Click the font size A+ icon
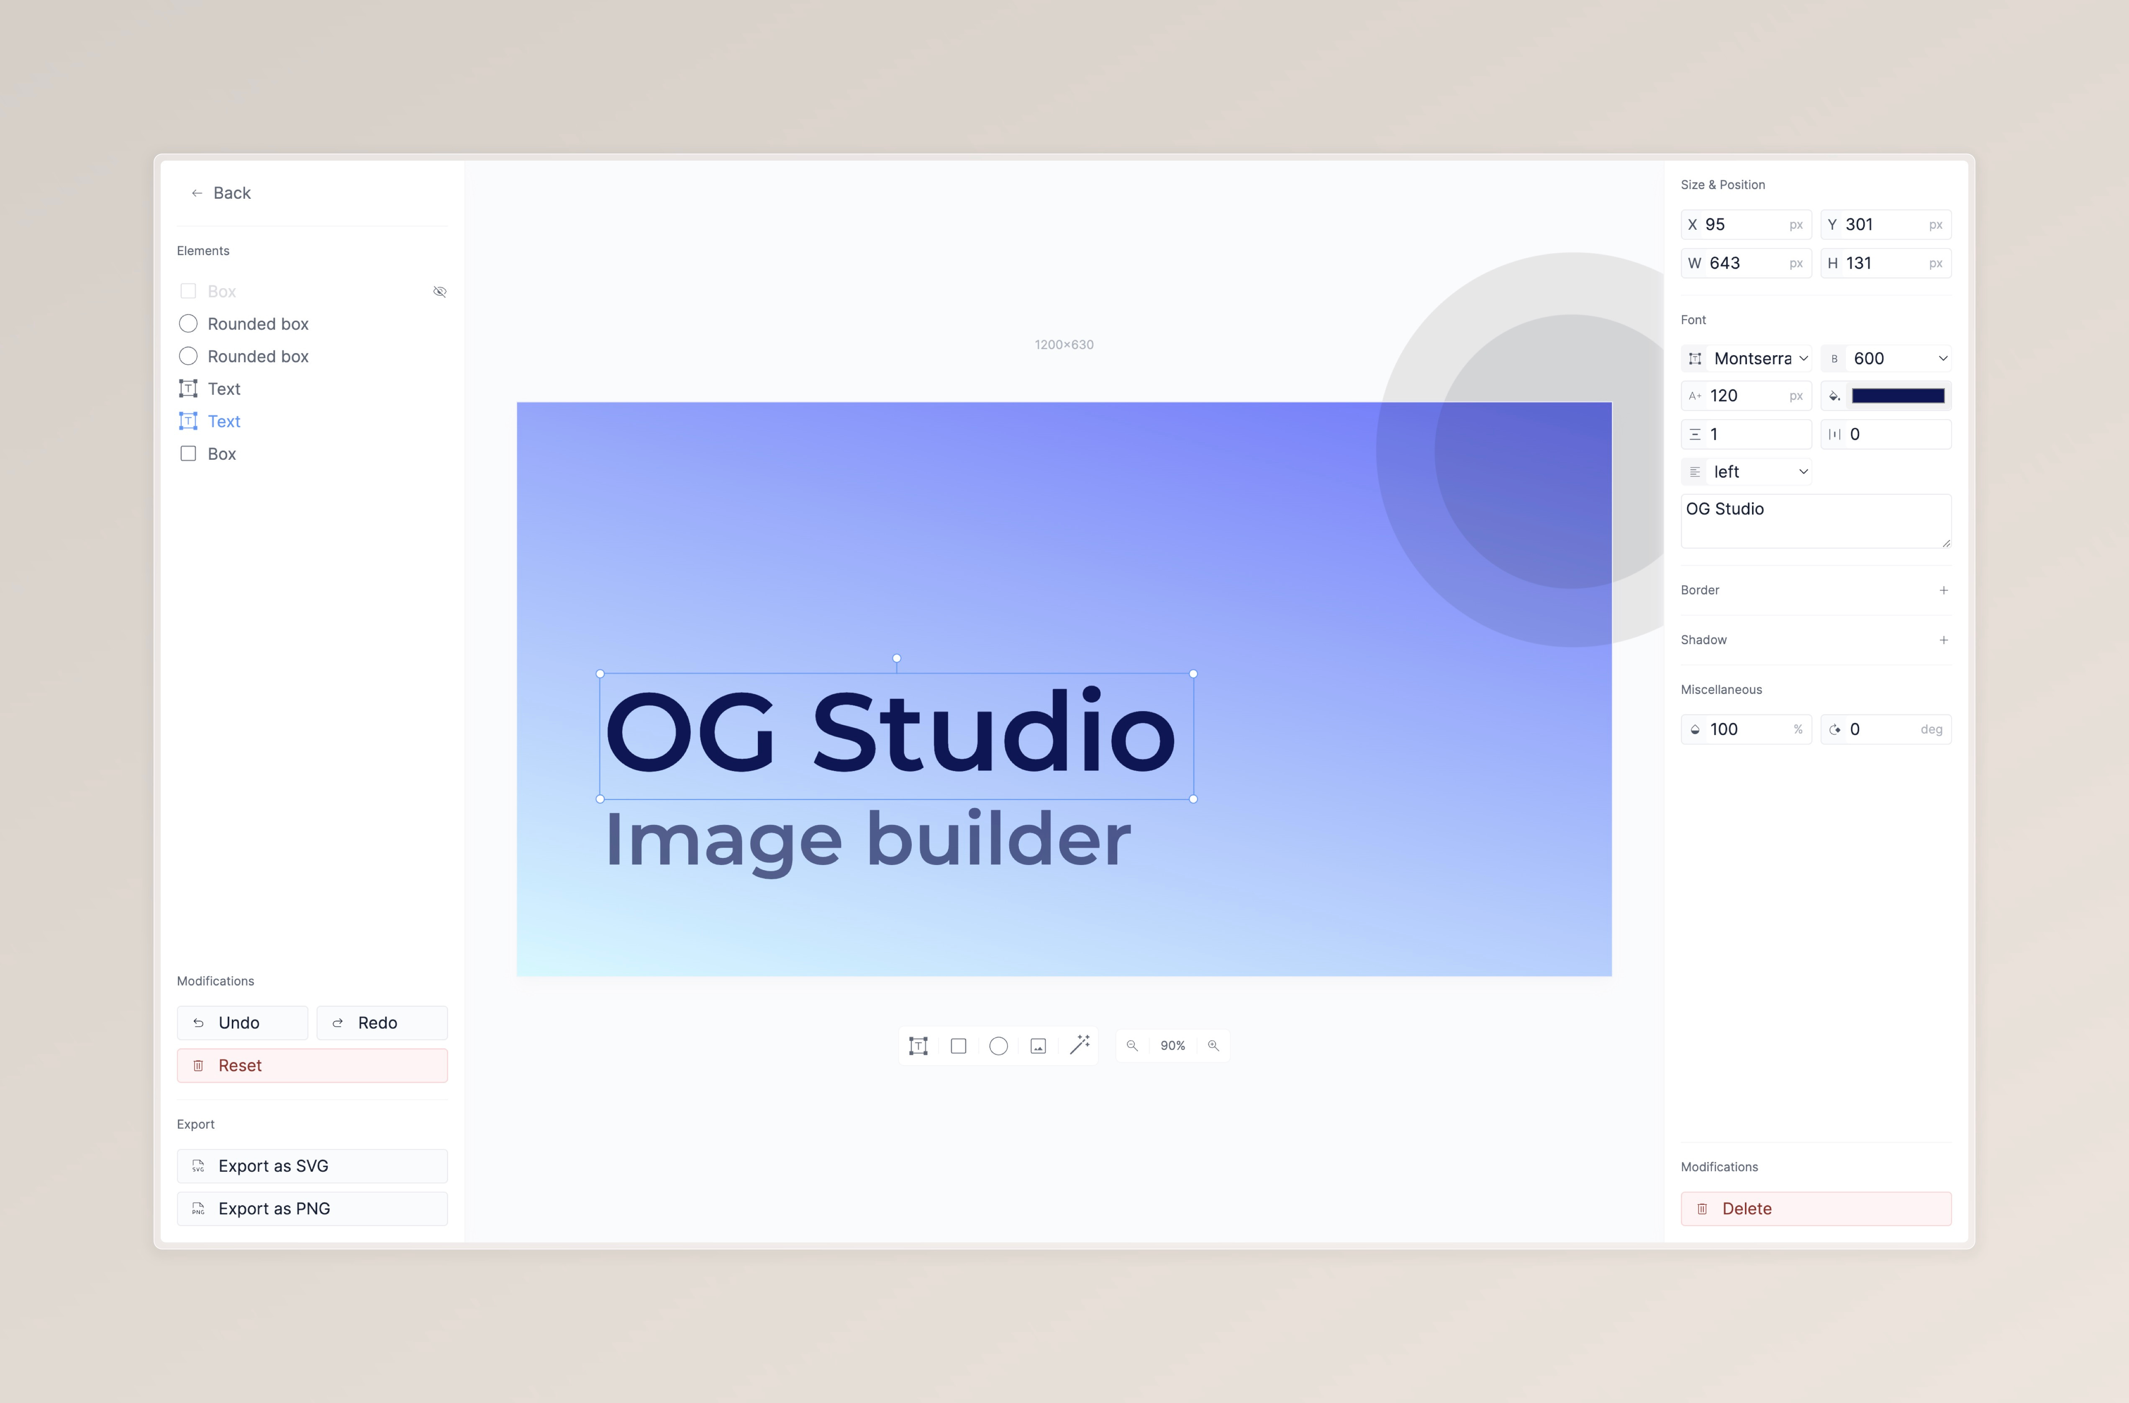 point(1695,395)
